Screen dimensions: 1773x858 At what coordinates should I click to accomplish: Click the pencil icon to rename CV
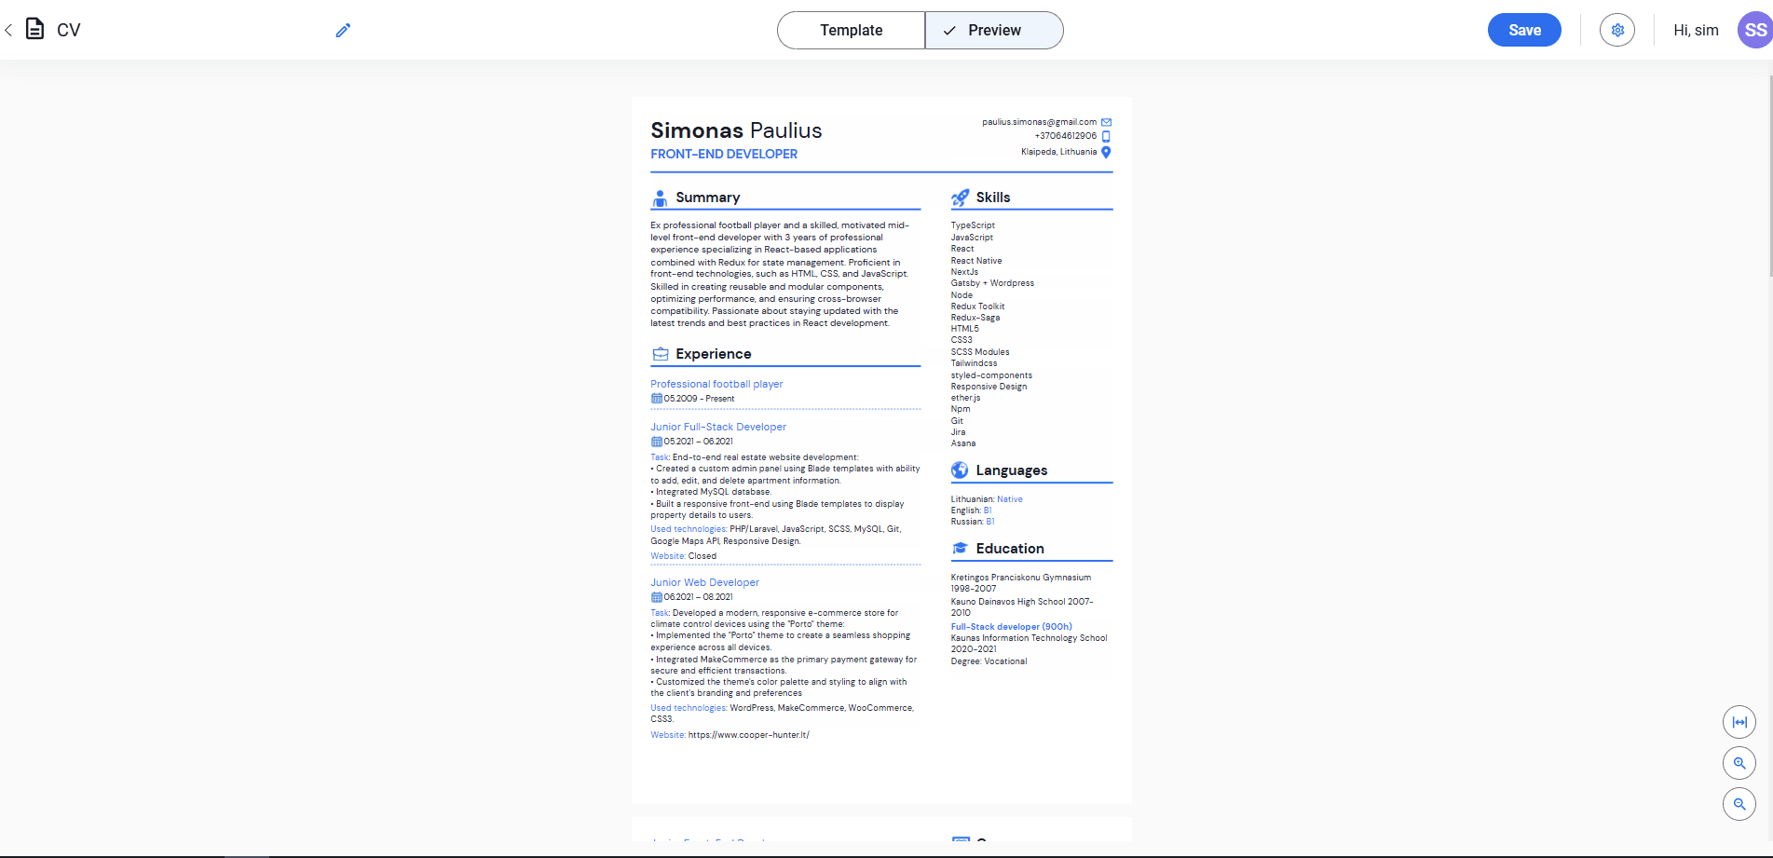tap(343, 31)
